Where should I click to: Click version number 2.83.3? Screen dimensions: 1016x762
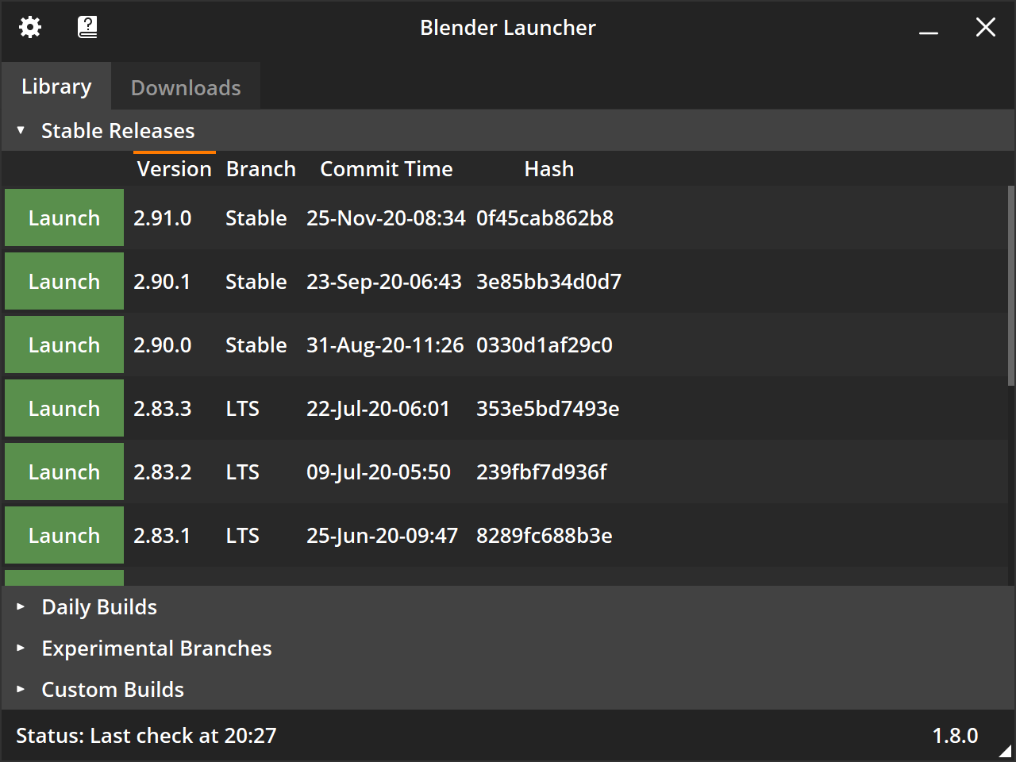click(x=163, y=409)
